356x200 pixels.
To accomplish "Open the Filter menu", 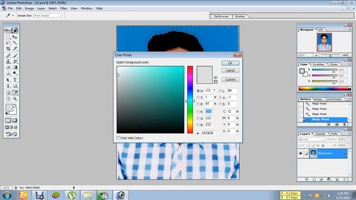I will (63, 8).
